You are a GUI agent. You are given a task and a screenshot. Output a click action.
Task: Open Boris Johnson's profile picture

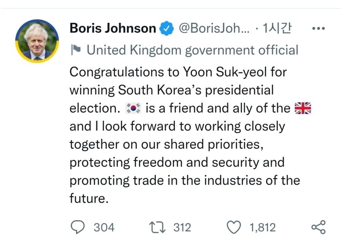(37, 41)
